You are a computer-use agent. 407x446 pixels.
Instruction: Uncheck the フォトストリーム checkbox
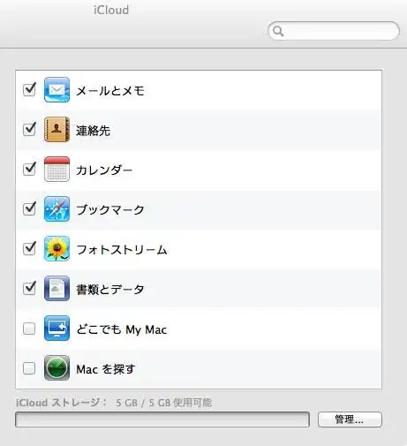coord(29,248)
